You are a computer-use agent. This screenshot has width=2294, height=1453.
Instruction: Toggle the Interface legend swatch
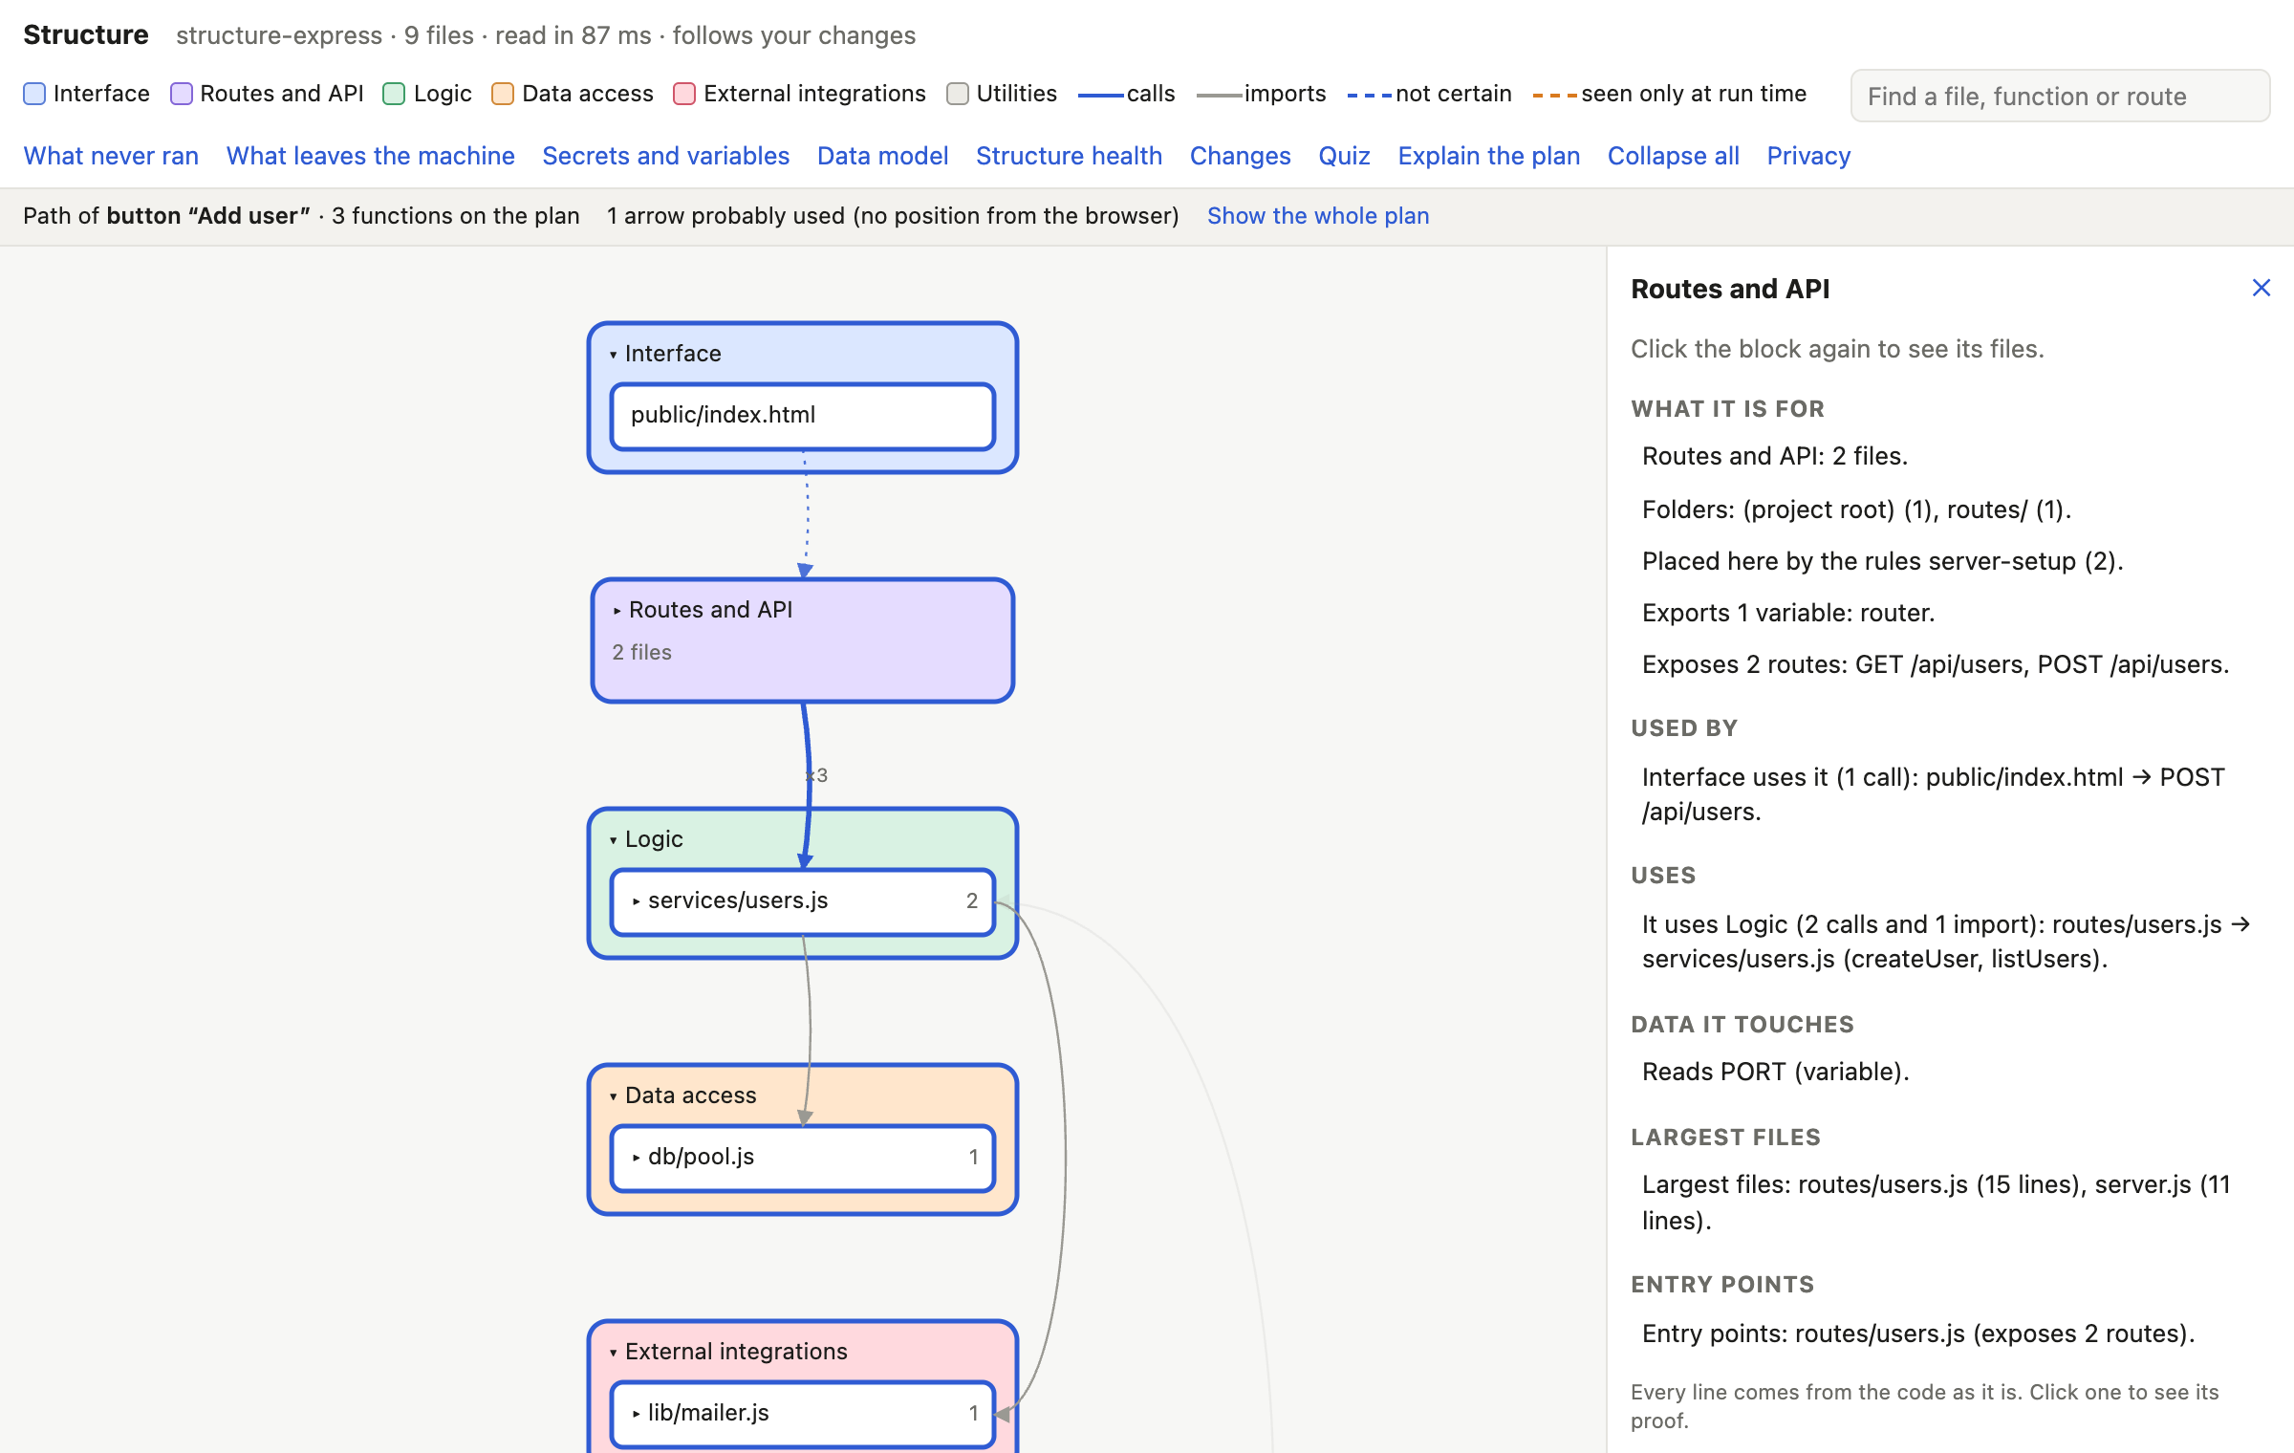[x=34, y=94]
